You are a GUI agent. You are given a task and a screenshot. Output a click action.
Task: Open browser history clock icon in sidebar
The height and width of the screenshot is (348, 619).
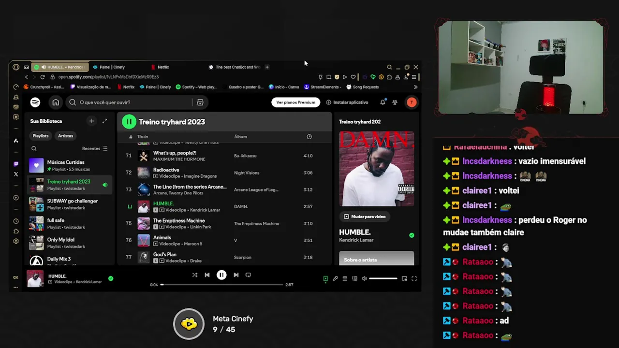point(16,221)
